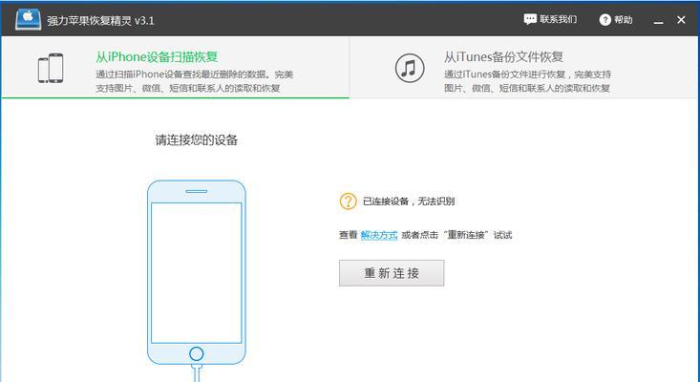
Task: Open the 解决方式 solution link
Action: 379,235
